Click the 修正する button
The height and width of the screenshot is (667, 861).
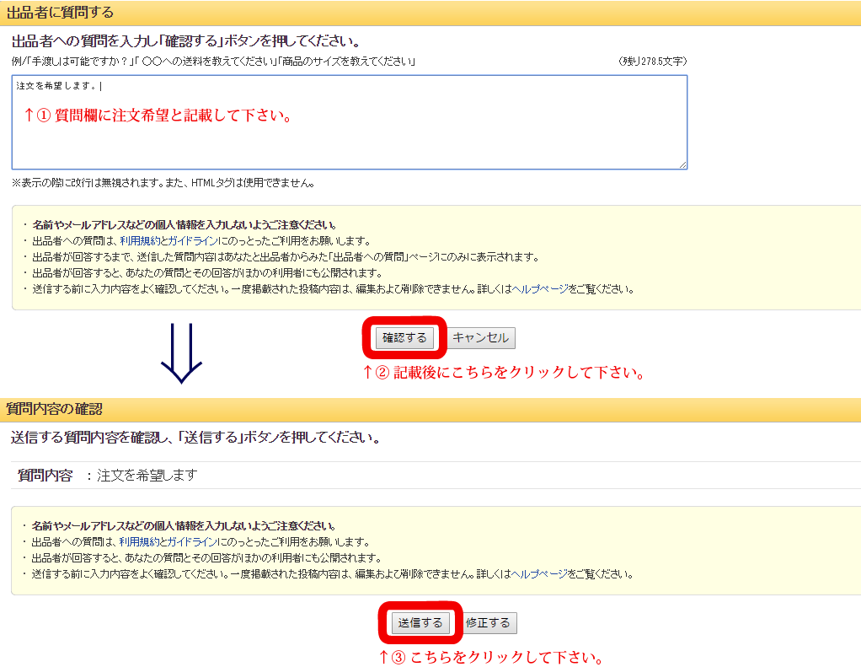pyautogui.click(x=488, y=623)
